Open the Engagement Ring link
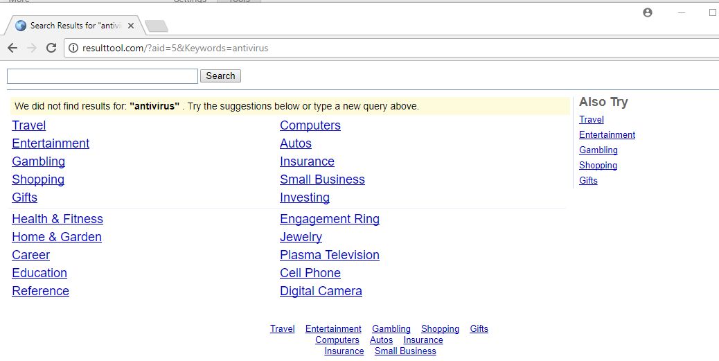Screen dimensions: 719x361 tap(329, 219)
